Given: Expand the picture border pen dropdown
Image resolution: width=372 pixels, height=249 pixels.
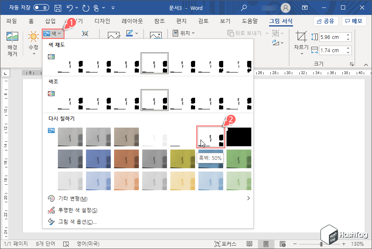Looking at the screenshot, I should (137, 33).
